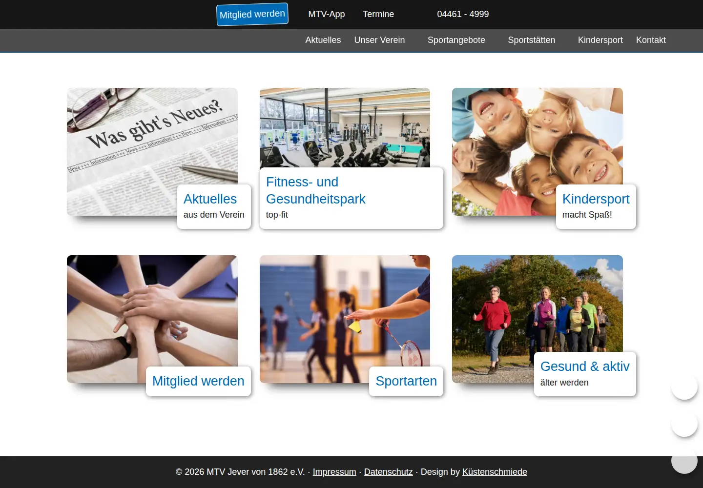Open the Sportarten card title

406,381
